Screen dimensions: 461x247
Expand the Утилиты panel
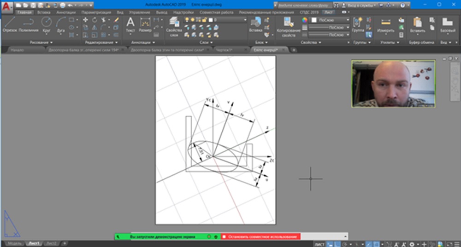pos(390,42)
